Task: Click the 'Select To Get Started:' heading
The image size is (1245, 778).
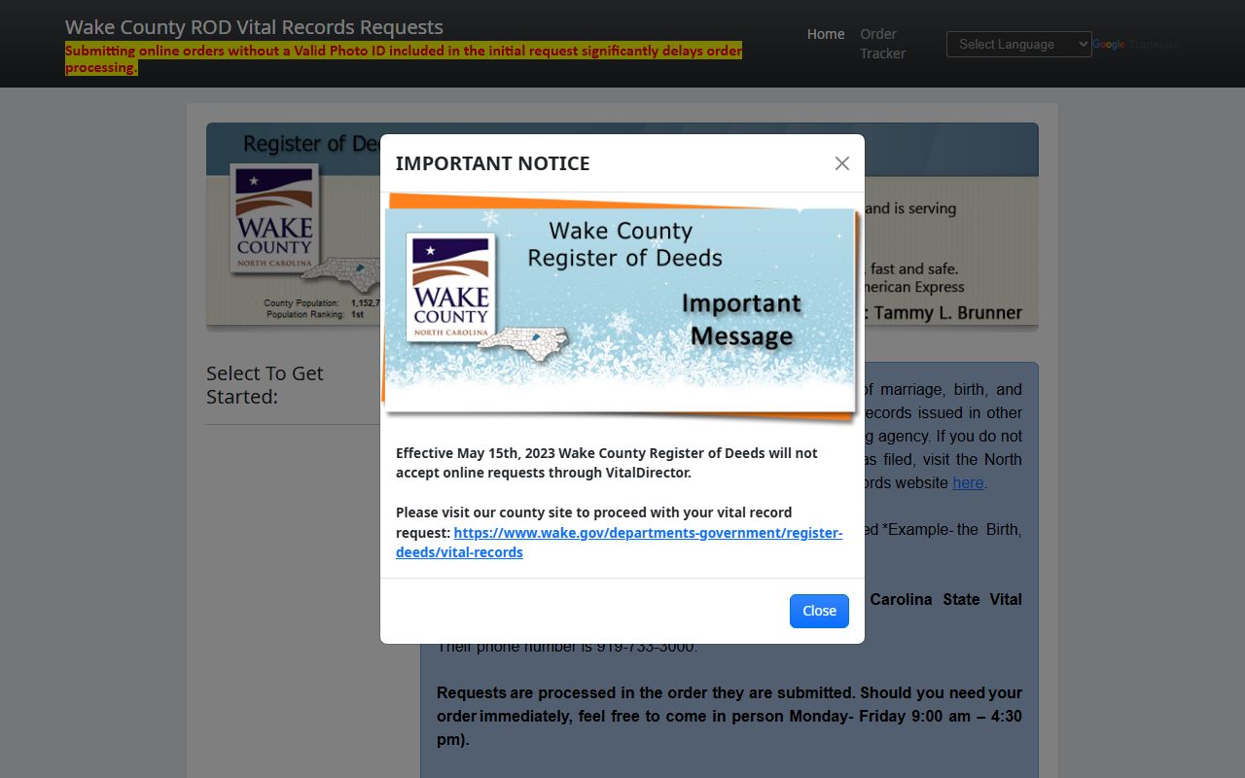Action: point(265,385)
